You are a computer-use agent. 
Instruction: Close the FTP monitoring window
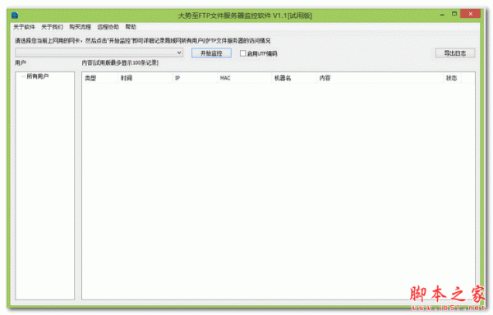pyautogui.click(x=470, y=14)
